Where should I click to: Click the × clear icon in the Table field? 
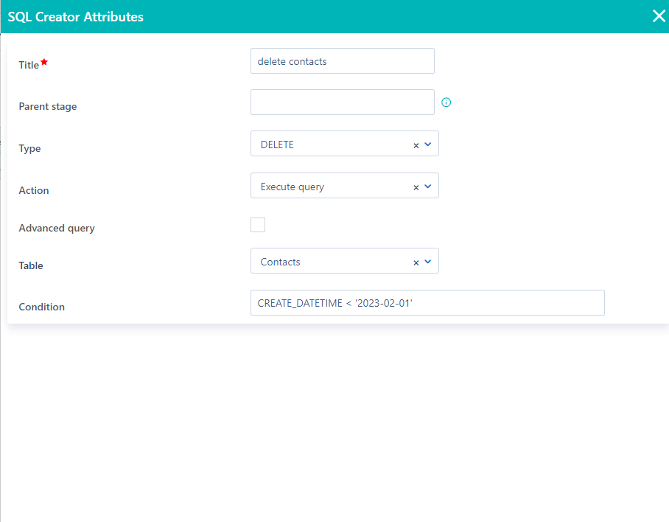coord(417,261)
